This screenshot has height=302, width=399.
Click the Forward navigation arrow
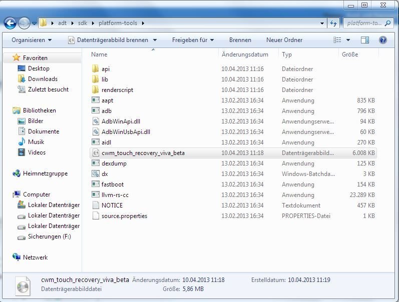[24, 23]
